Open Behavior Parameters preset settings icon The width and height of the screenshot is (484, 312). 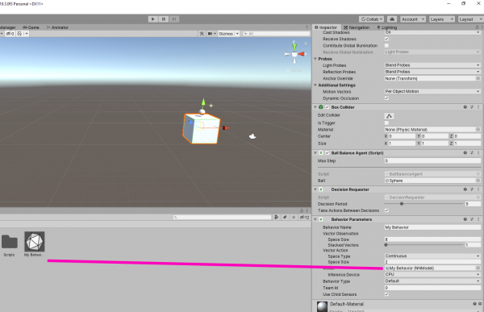(x=472, y=219)
